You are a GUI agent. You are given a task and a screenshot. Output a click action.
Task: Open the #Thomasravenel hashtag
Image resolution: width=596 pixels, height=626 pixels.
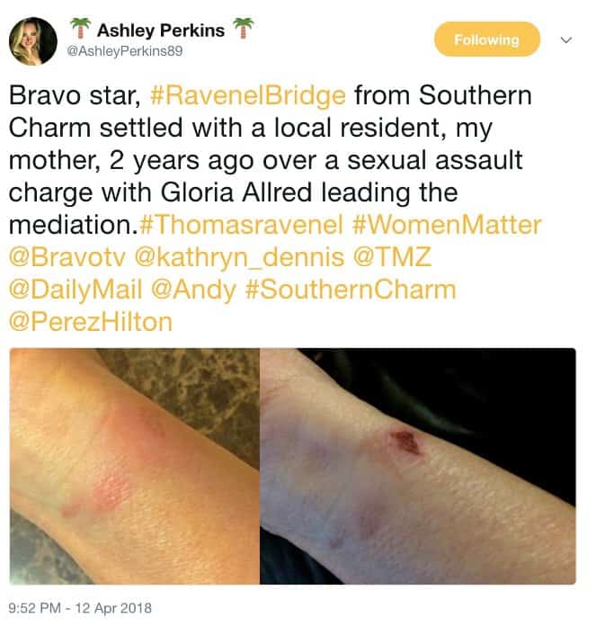(242, 225)
